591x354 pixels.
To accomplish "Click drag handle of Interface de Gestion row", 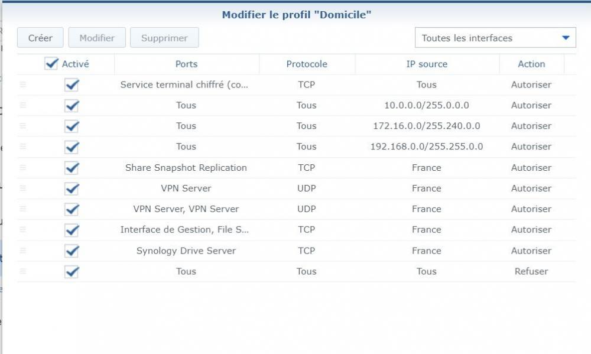I will click(x=23, y=229).
